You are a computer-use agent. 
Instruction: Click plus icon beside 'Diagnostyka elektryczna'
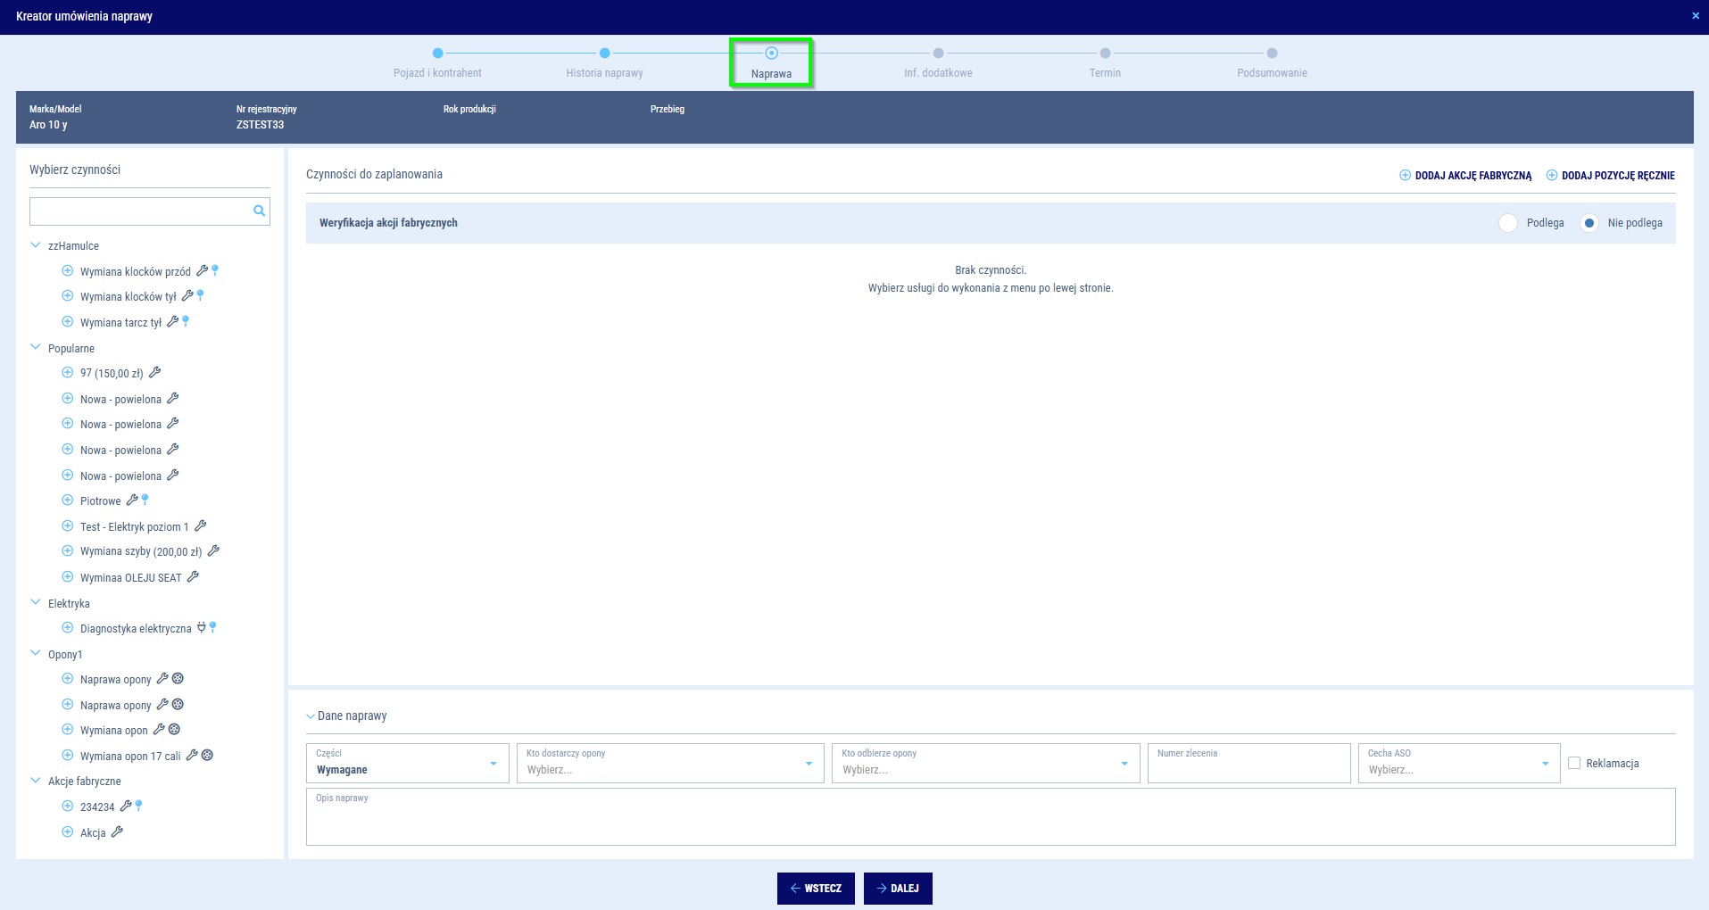[x=67, y=628]
